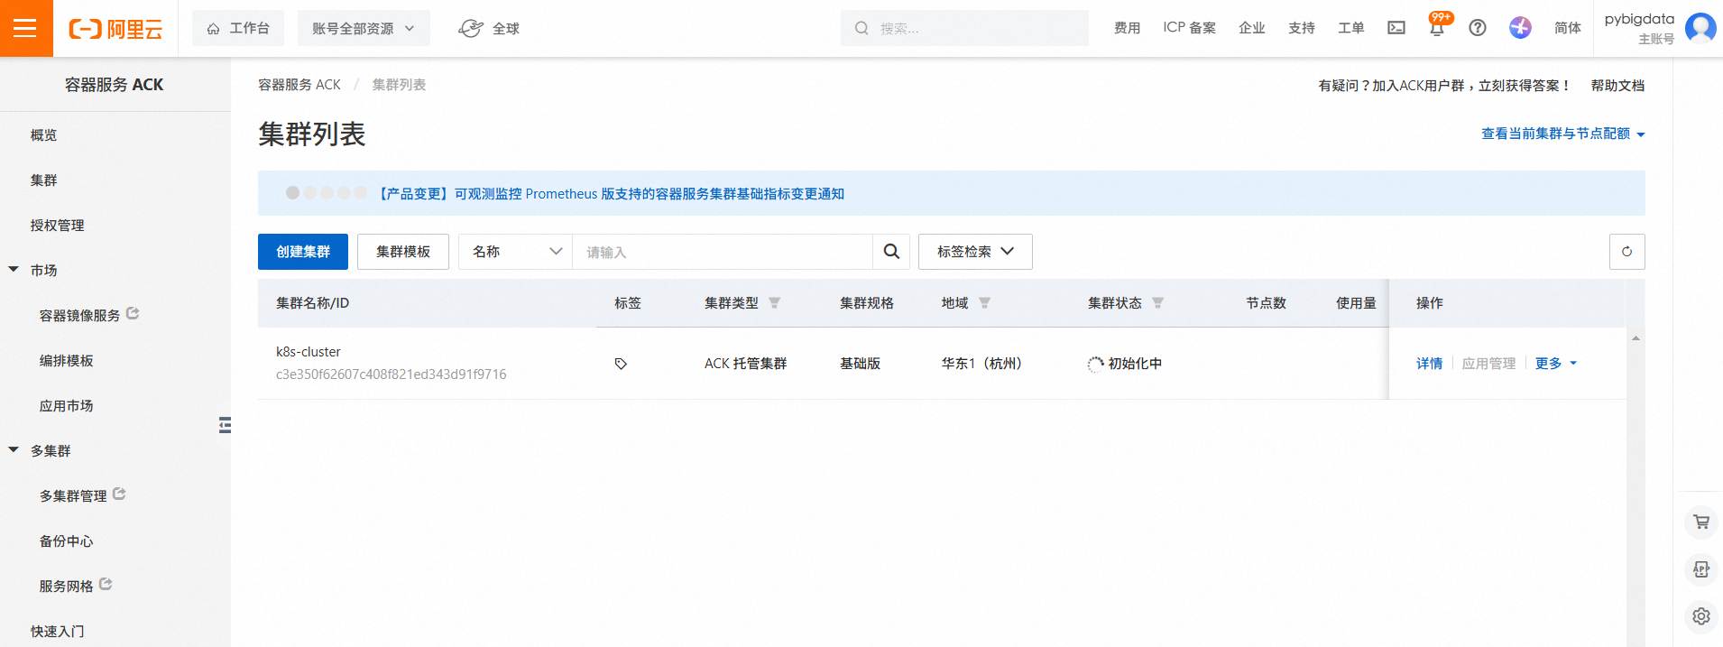Click 应用管理 for k8s-cluster
1723x647 pixels.
[1488, 364]
